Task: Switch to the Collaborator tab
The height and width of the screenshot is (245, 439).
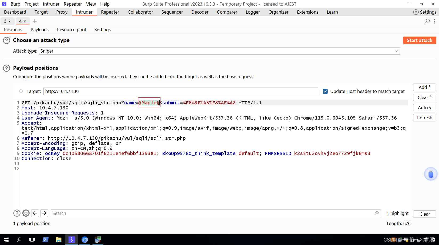Action: point(140,12)
